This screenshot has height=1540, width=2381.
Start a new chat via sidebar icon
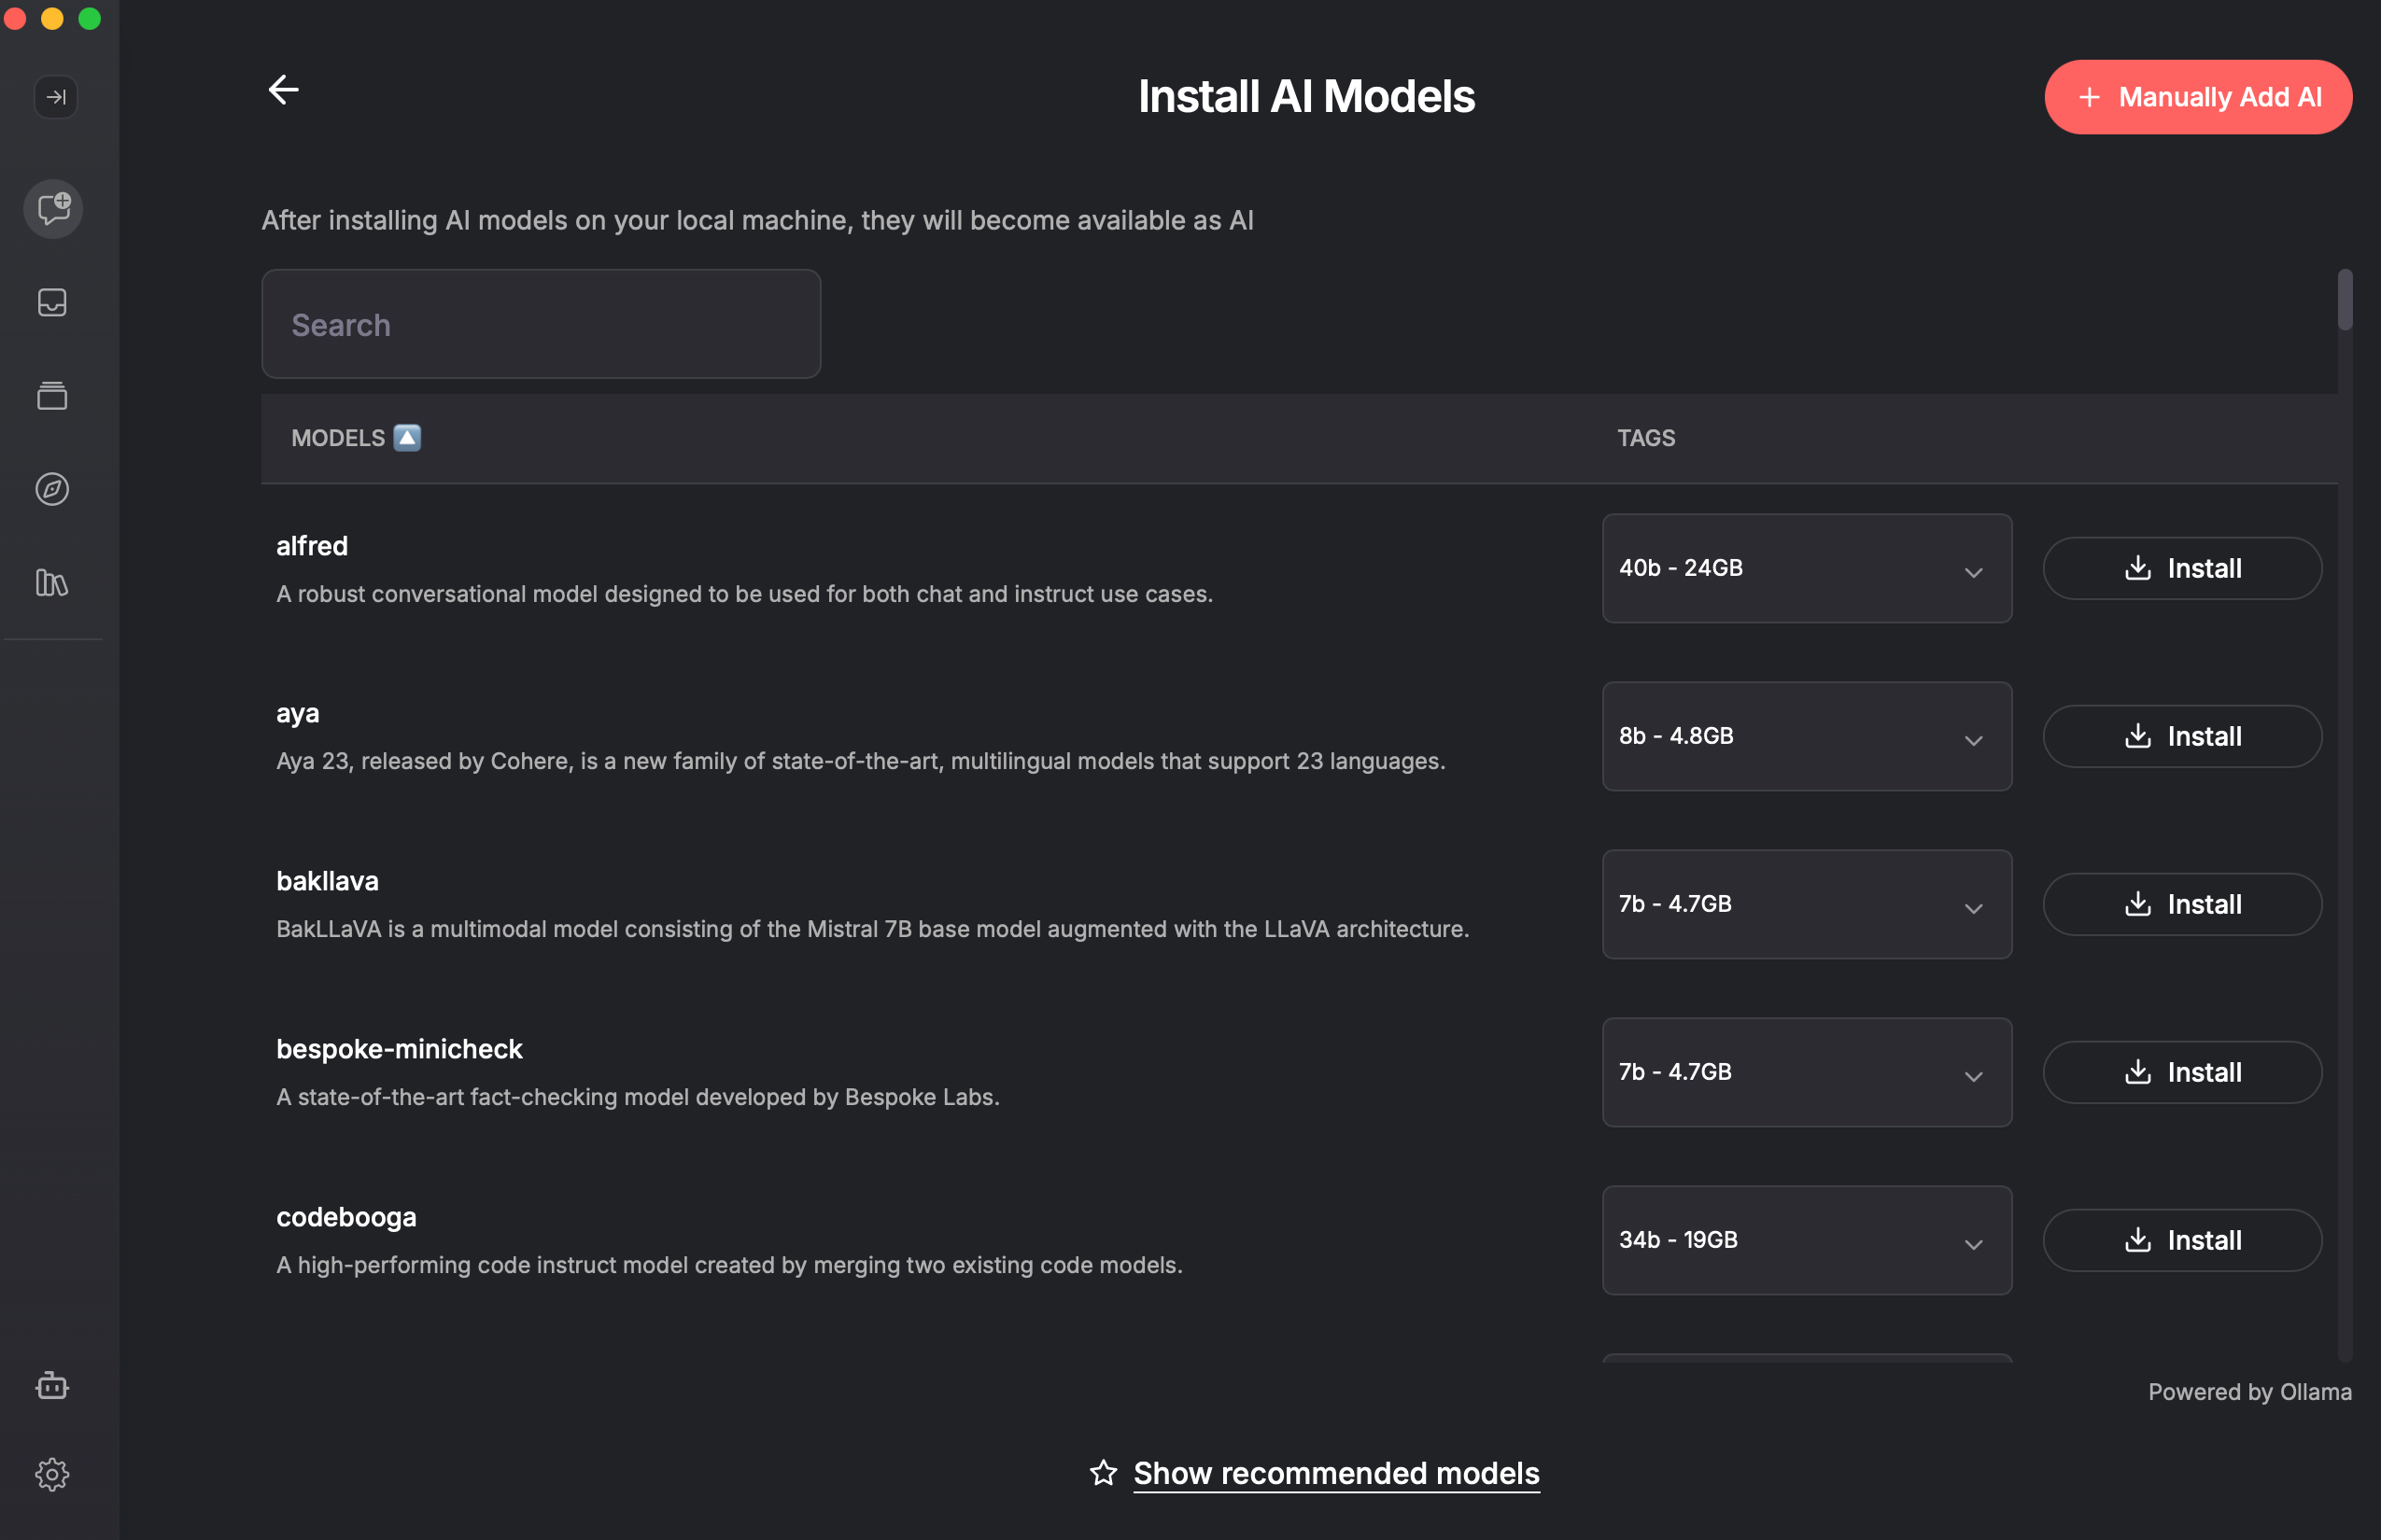click(x=53, y=209)
